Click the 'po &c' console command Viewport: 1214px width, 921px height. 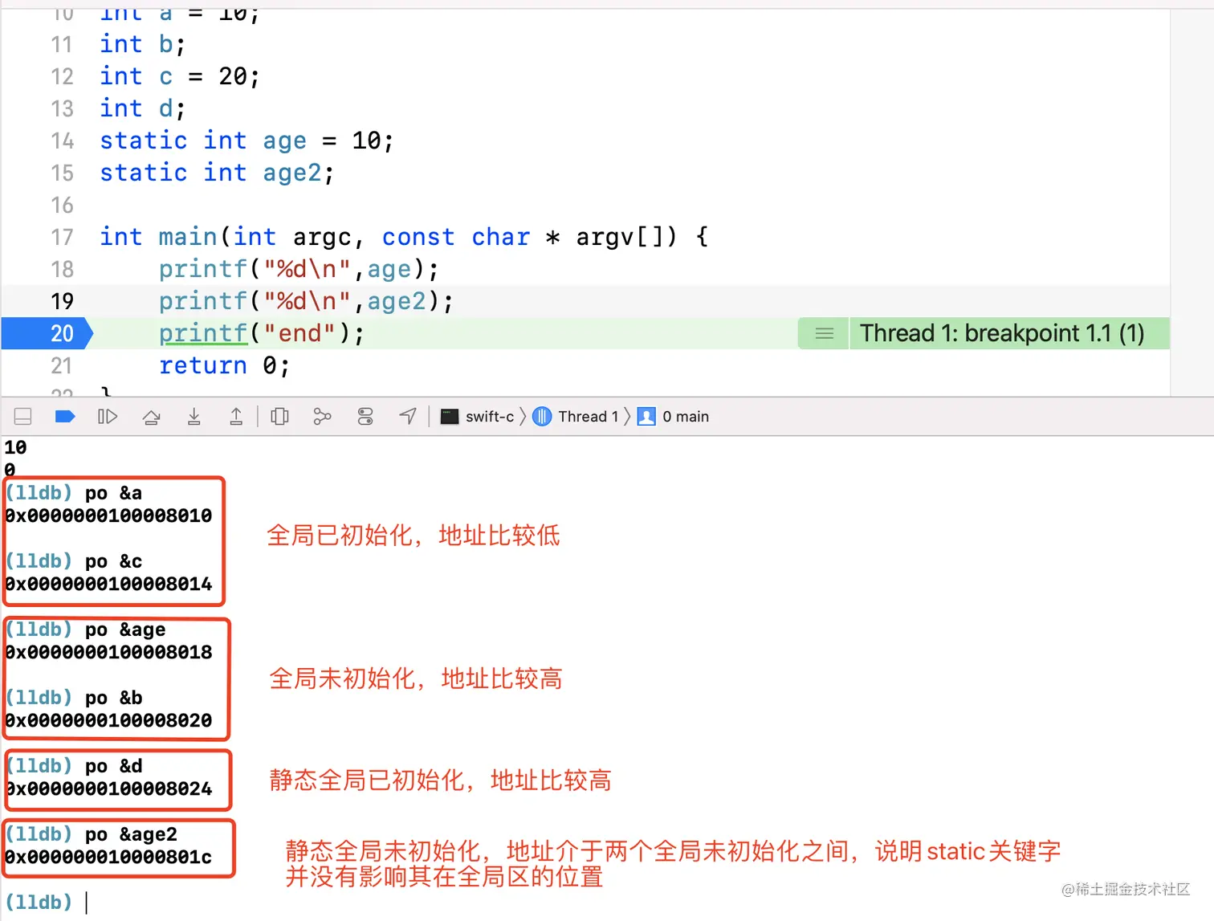tap(113, 561)
